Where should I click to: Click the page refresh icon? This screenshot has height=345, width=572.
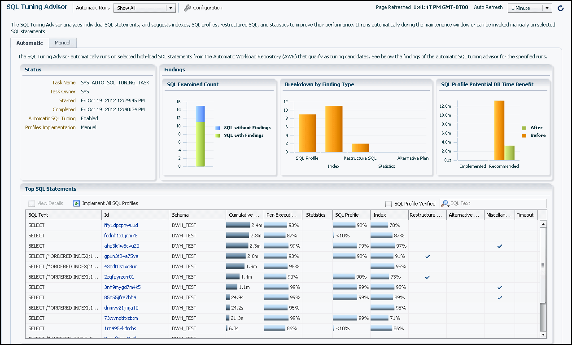[560, 8]
